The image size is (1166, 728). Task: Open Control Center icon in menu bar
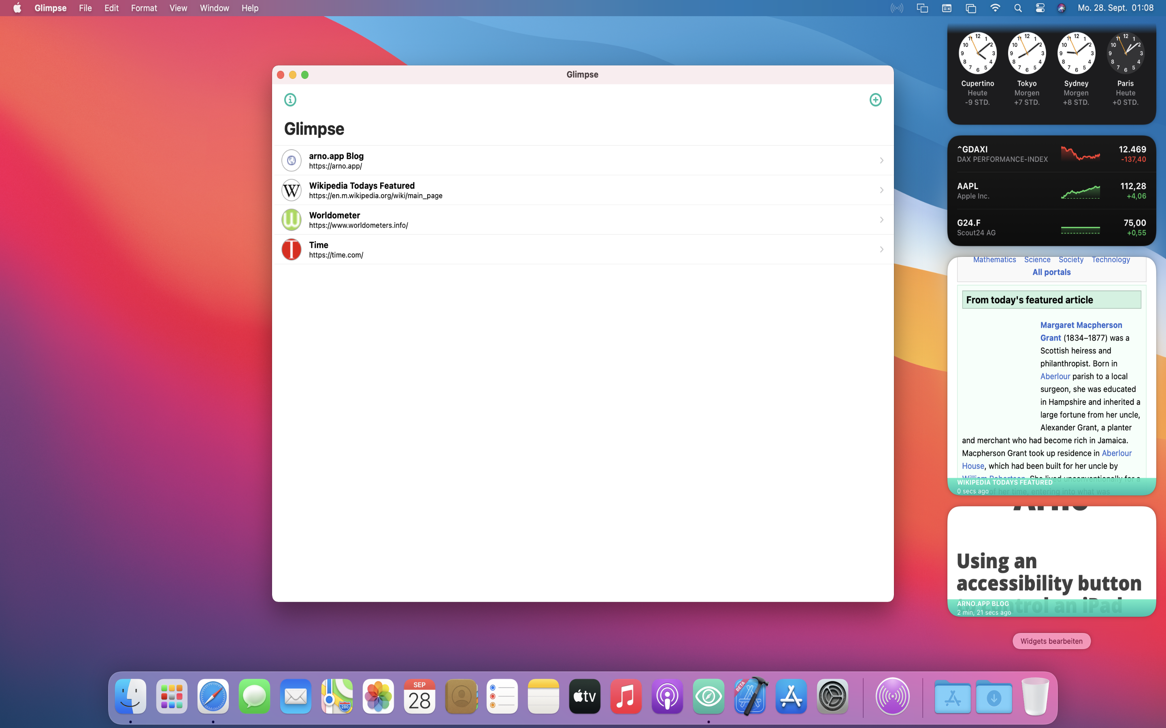pos(1040,8)
